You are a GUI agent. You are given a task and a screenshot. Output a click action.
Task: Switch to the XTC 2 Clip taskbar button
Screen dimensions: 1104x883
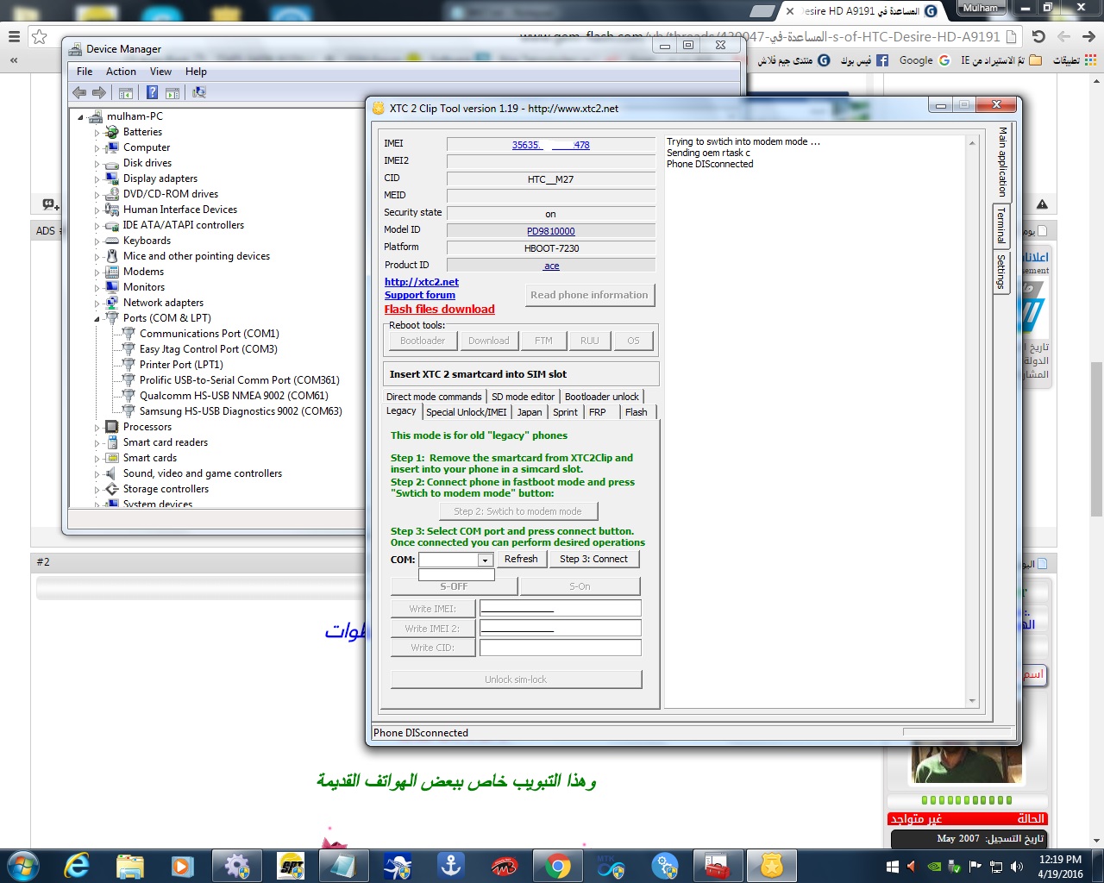pyautogui.click(x=771, y=866)
